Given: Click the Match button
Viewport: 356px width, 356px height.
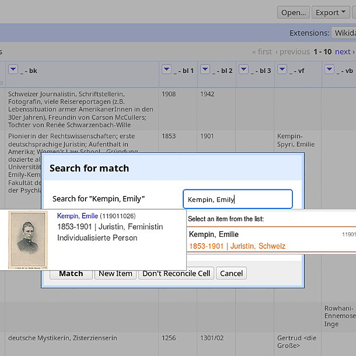Looking at the screenshot, I should (71, 273).
